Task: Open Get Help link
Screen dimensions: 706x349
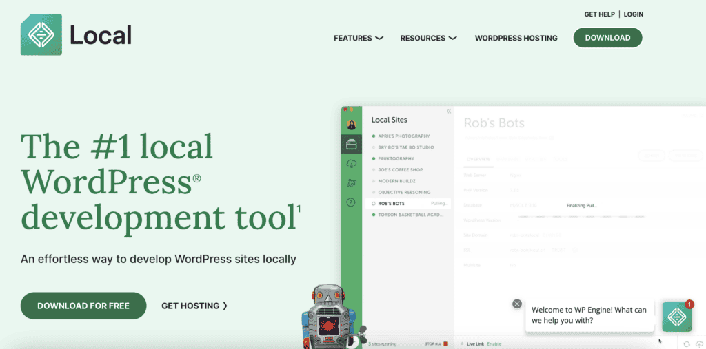Action: (x=599, y=14)
